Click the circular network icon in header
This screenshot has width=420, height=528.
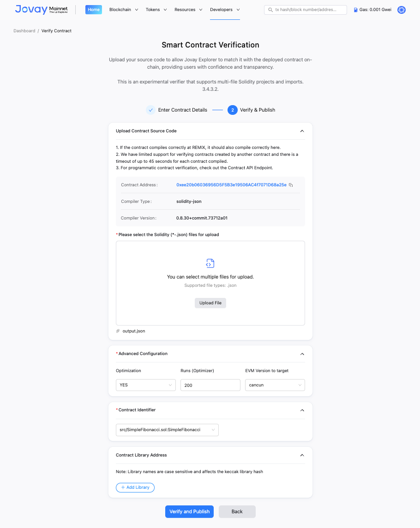[x=402, y=10]
